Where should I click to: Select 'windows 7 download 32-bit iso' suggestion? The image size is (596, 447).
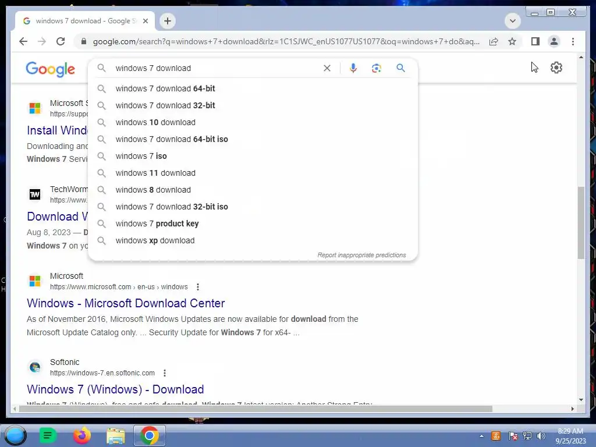pos(253,207)
